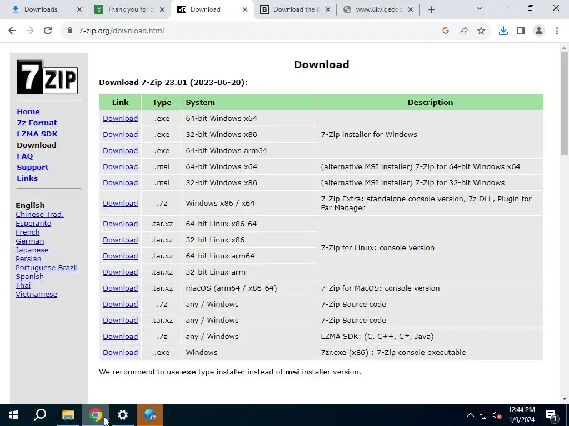The height and width of the screenshot is (426, 569).
Task: Open the tab search dropdown chevron
Action: click(480, 8)
